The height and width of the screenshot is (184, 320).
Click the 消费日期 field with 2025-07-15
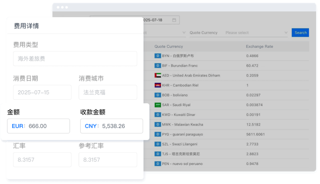pos(42,92)
